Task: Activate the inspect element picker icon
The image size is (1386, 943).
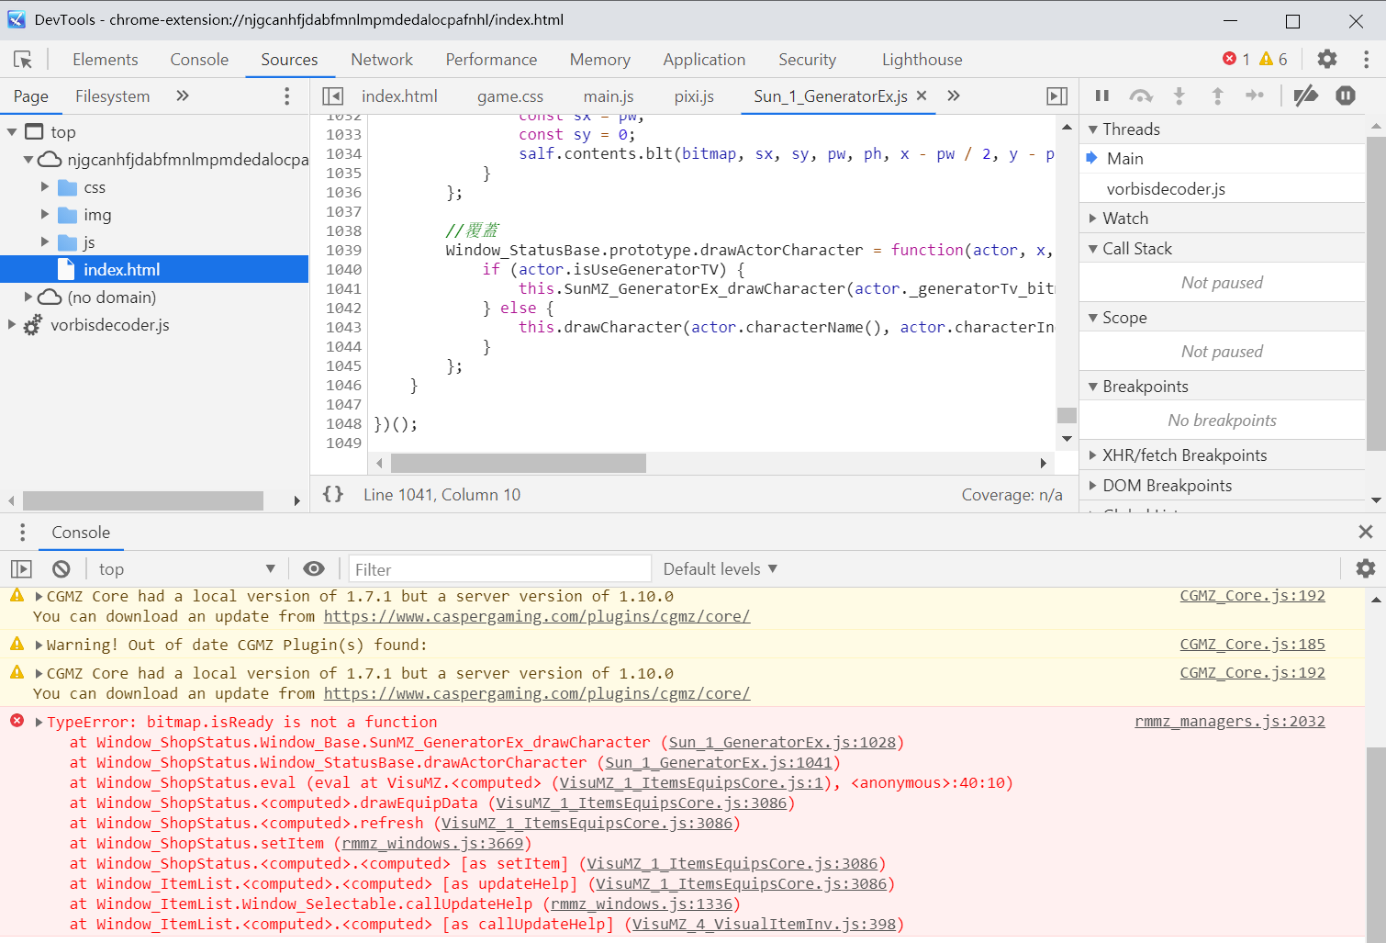Action: click(x=23, y=60)
